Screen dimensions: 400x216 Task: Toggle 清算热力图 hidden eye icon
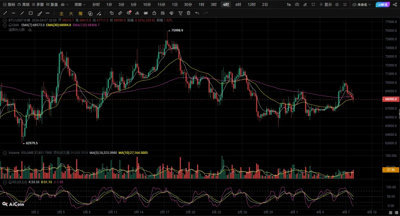30,30
